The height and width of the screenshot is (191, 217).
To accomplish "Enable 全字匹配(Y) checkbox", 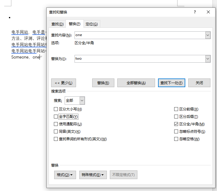I will pos(56,117).
